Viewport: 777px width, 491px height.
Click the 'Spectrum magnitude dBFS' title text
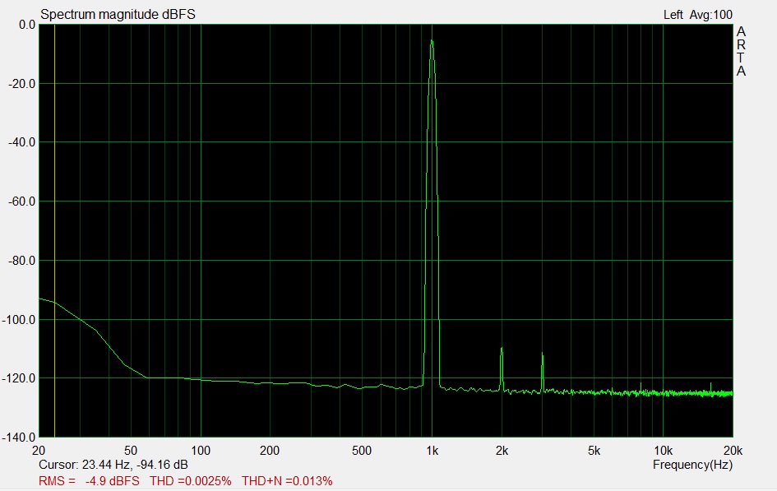[118, 14]
